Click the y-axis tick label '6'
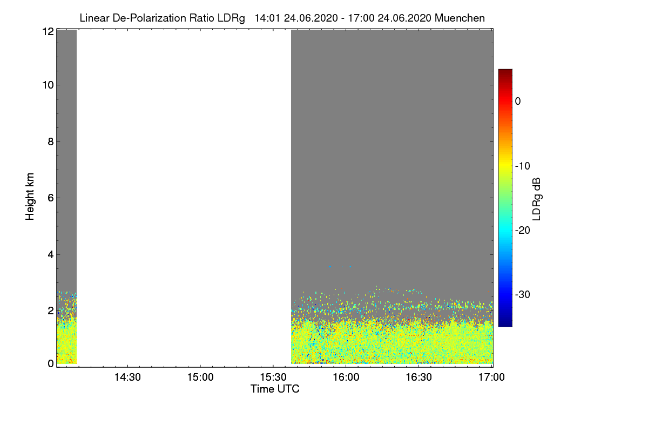The height and width of the screenshot is (432, 648). (50, 198)
